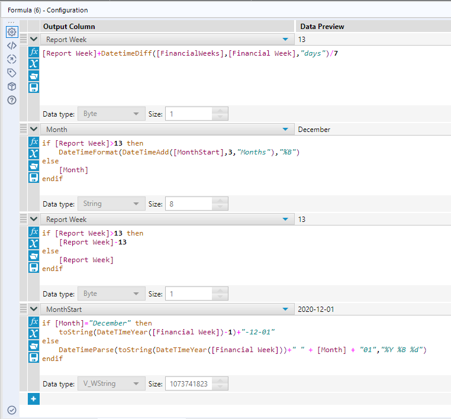Click into DateTimeFormat expression line of Month
The width and height of the screenshot is (451, 419).
click(x=179, y=152)
